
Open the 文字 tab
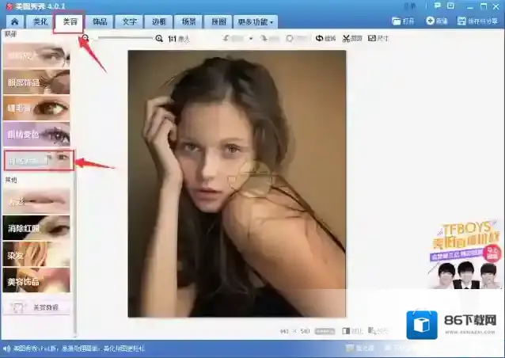[129, 22]
